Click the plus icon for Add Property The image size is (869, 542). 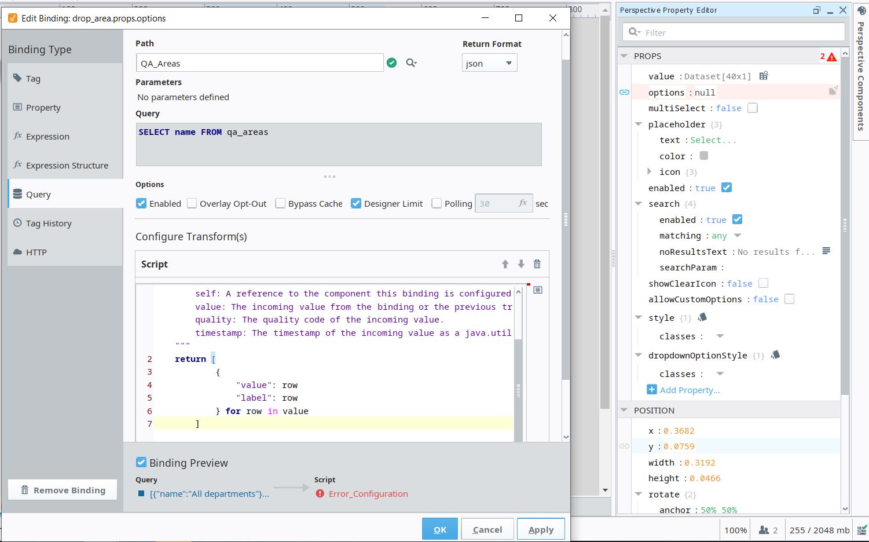pos(652,390)
